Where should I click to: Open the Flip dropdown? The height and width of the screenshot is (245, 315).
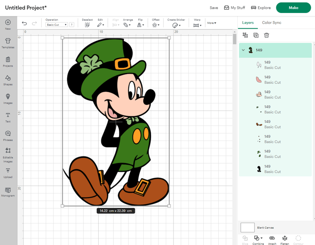pos(140,25)
